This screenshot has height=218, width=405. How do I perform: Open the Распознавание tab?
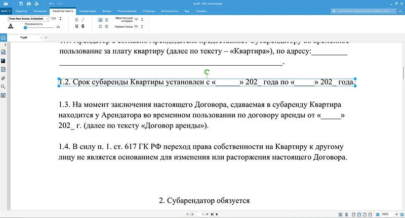pyautogui.click(x=127, y=11)
